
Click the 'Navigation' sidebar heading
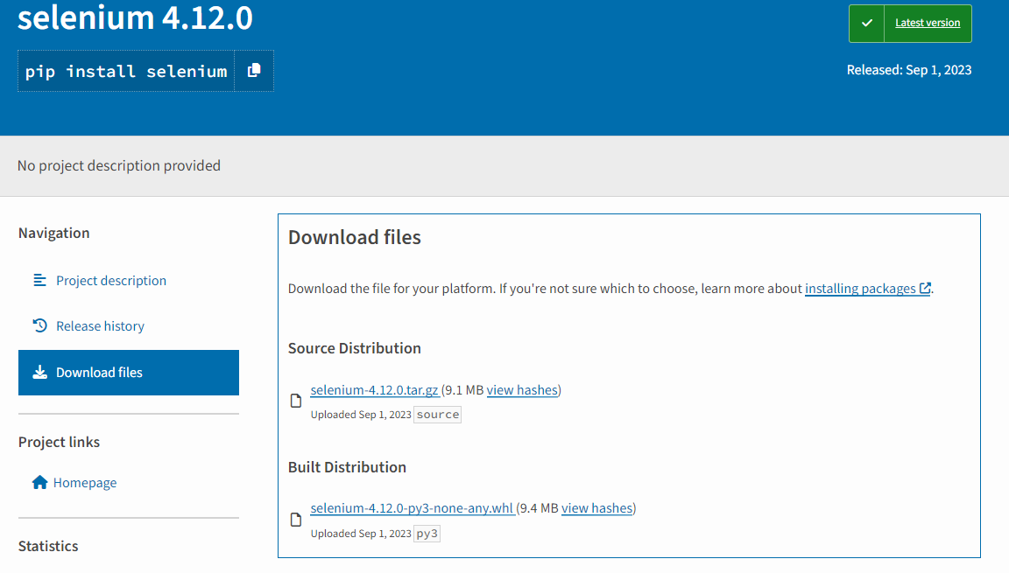[54, 234]
